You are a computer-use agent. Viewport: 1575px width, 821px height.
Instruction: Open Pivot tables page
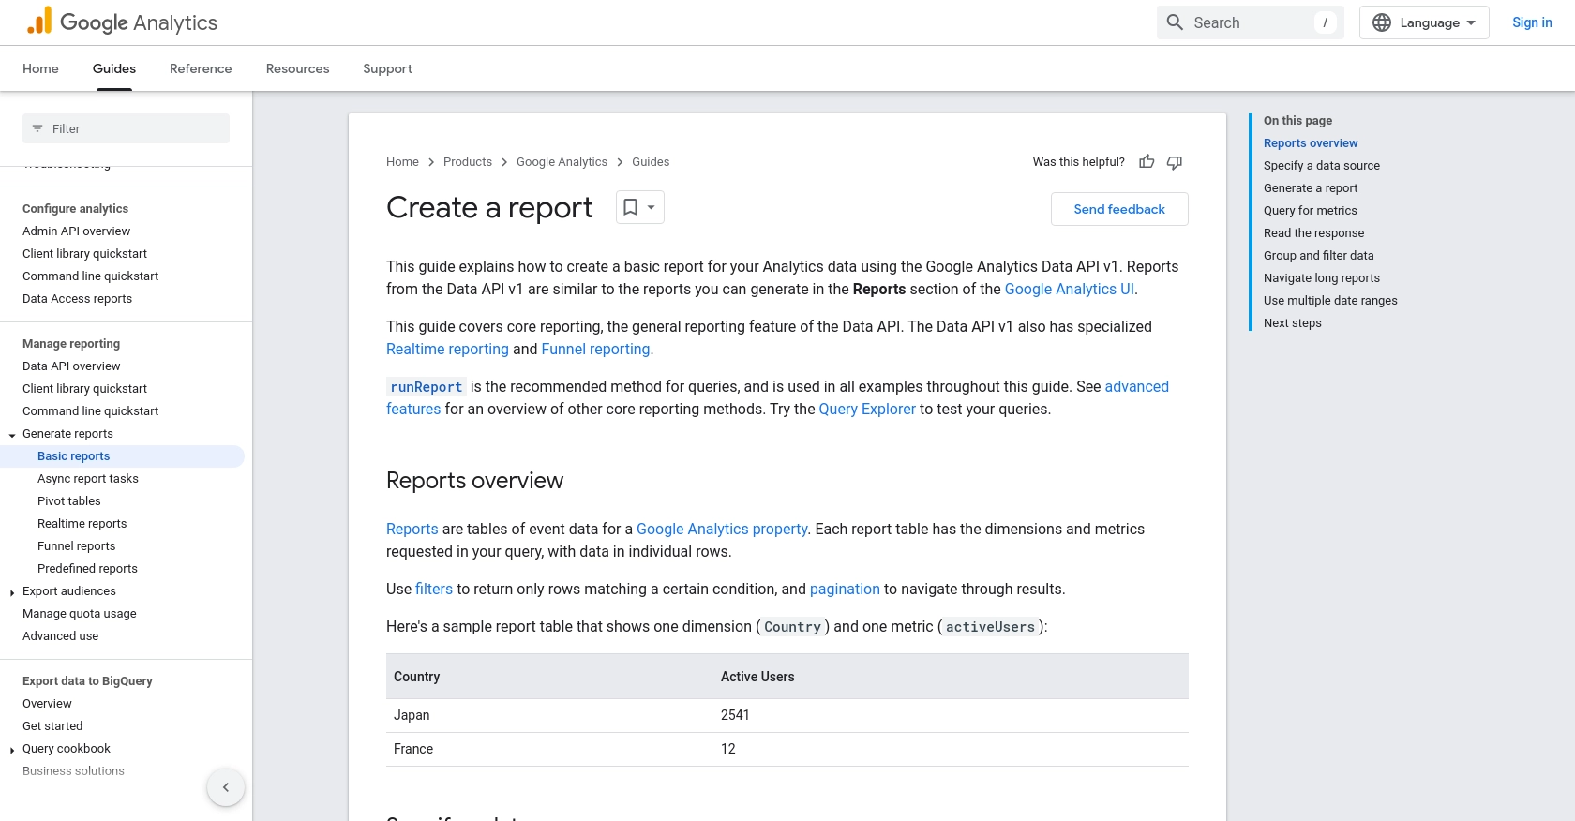tap(69, 501)
